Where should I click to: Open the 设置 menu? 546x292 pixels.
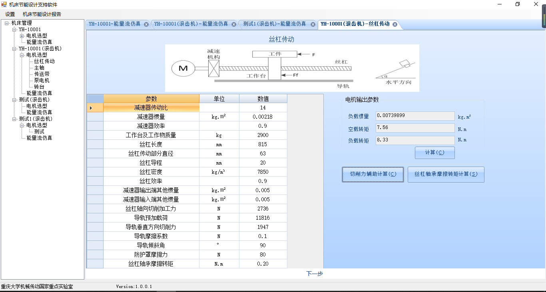(x=10, y=14)
